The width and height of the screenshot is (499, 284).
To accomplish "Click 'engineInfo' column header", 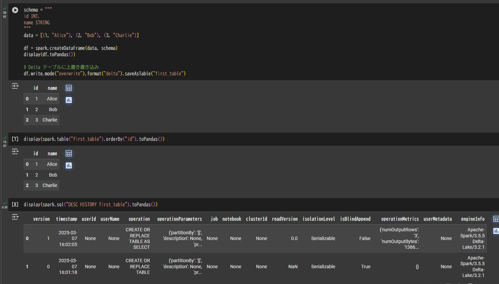I will tap(473, 219).
